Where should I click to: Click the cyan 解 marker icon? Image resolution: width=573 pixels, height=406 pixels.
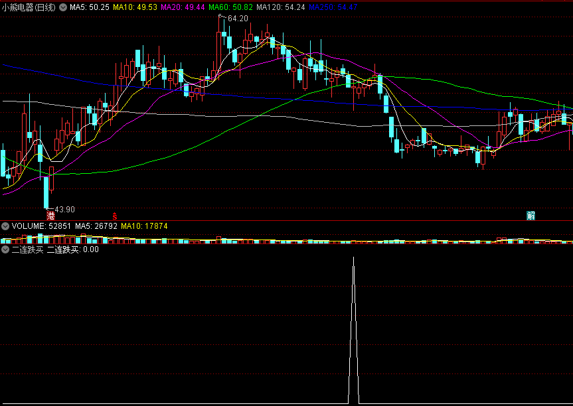pos(531,216)
